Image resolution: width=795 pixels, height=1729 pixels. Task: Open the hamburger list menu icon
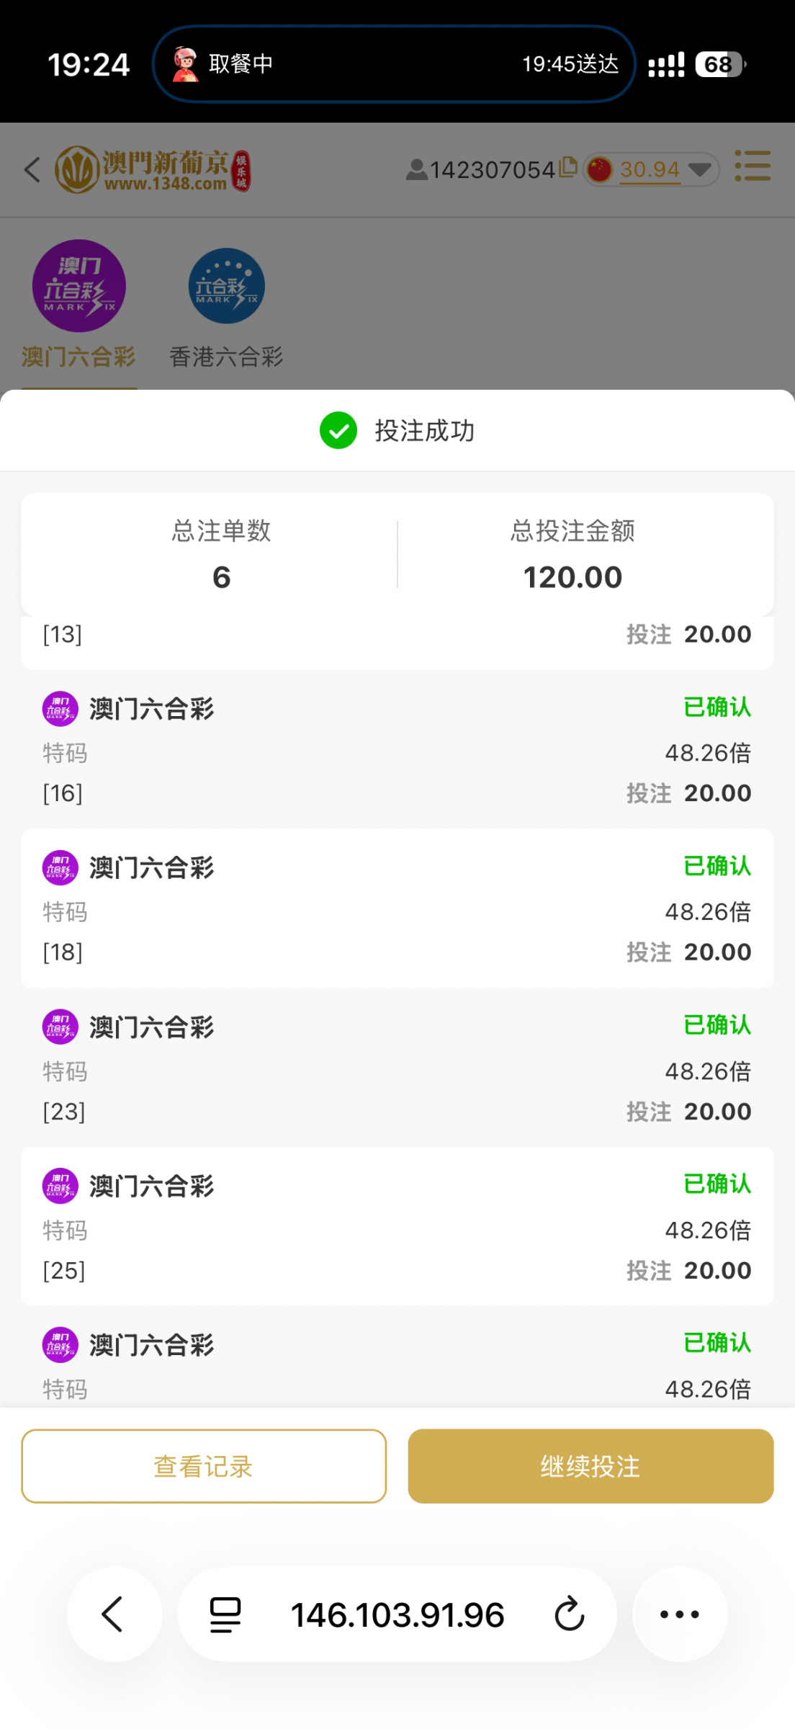click(753, 166)
